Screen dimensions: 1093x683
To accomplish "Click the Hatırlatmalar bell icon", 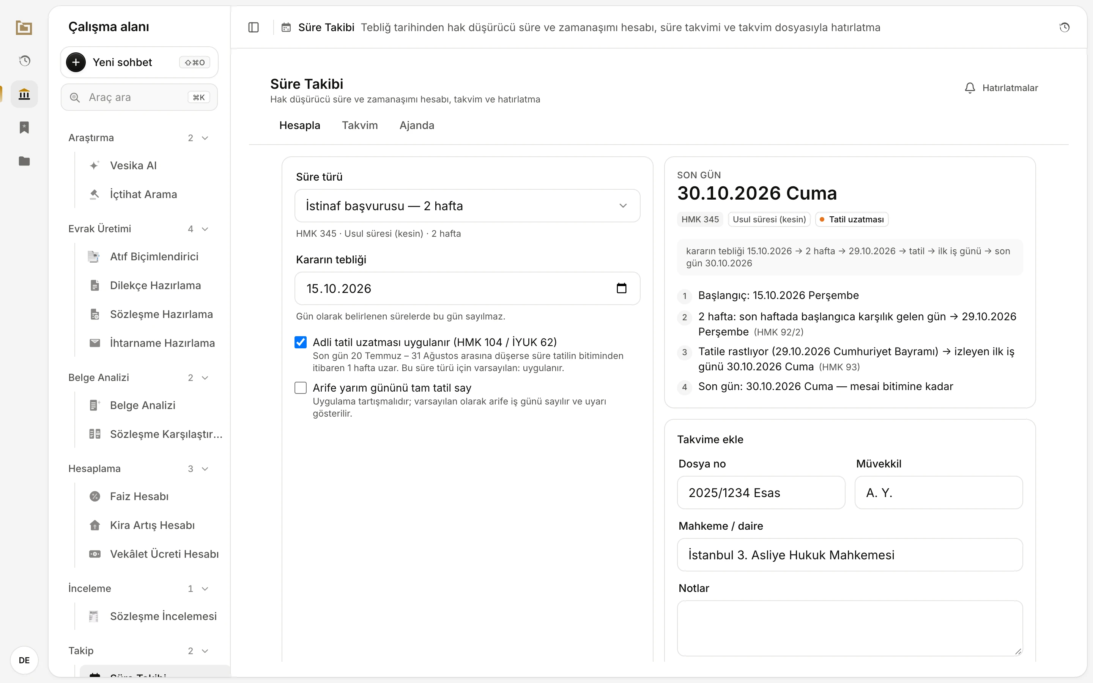I will tap(970, 88).
